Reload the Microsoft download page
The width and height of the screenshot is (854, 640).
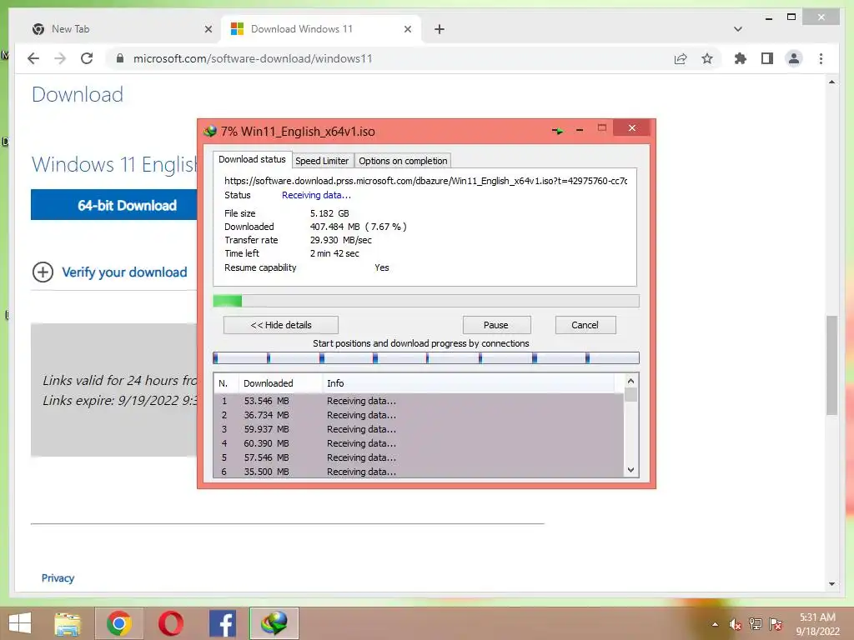click(x=87, y=59)
